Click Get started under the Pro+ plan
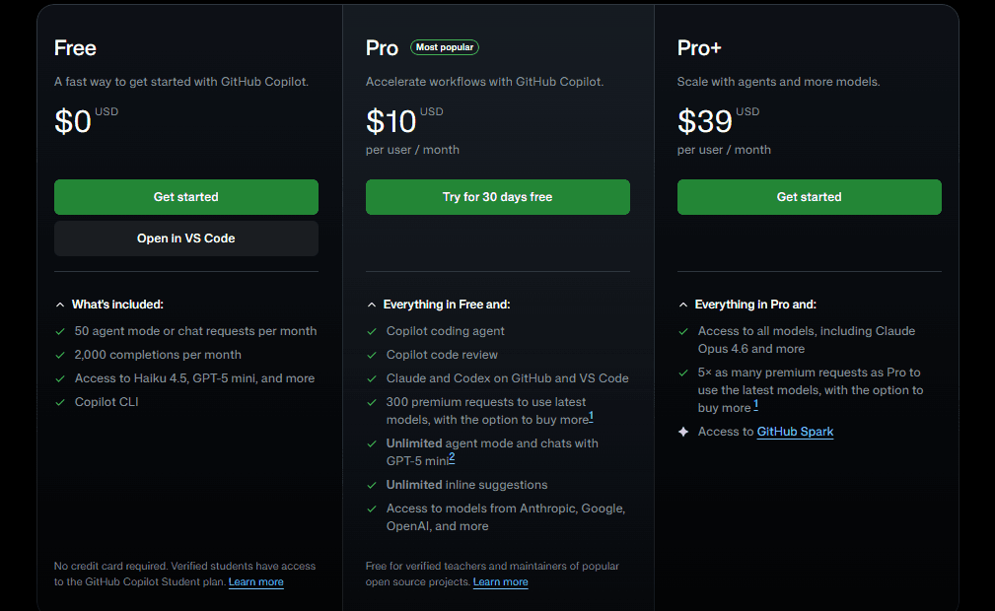 810,197
